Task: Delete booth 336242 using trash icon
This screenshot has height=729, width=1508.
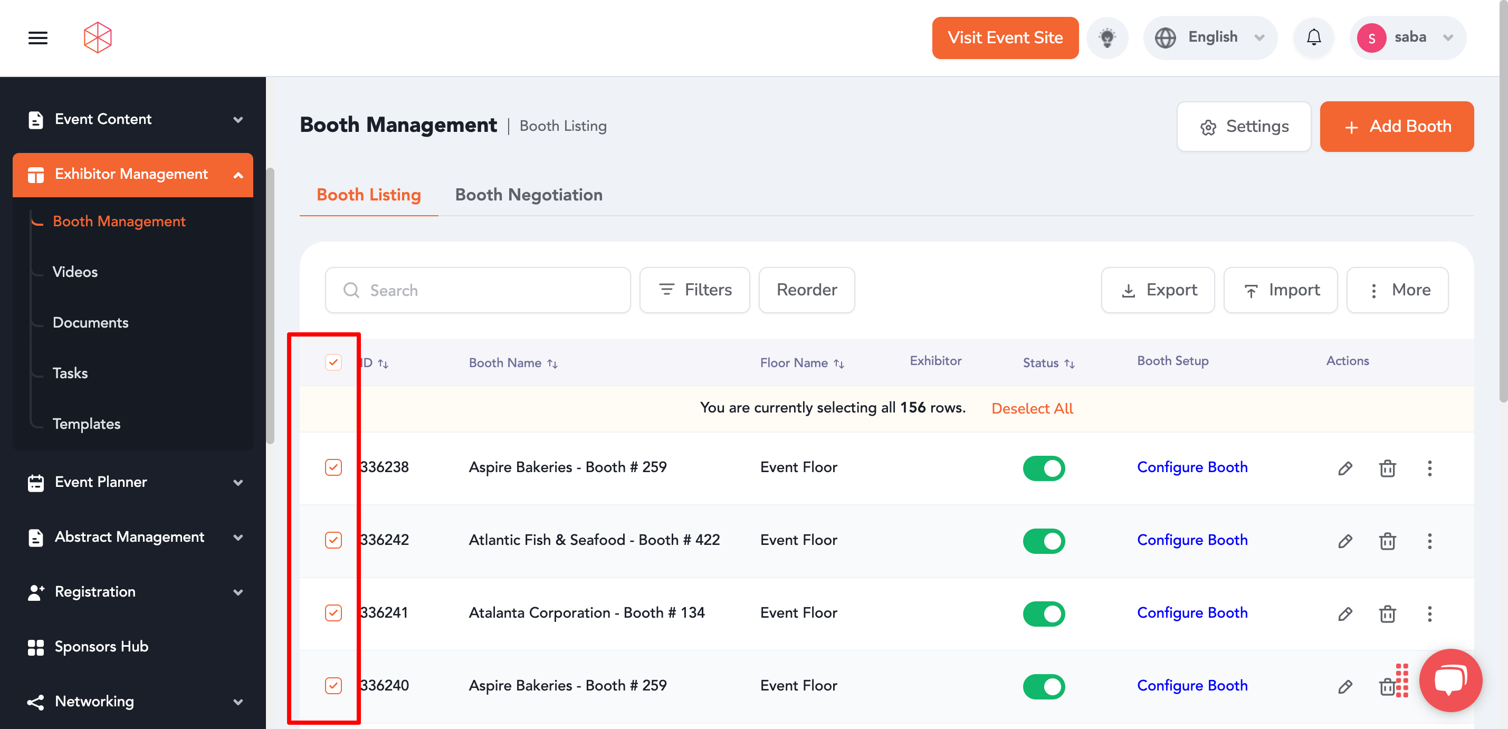Action: coord(1387,541)
